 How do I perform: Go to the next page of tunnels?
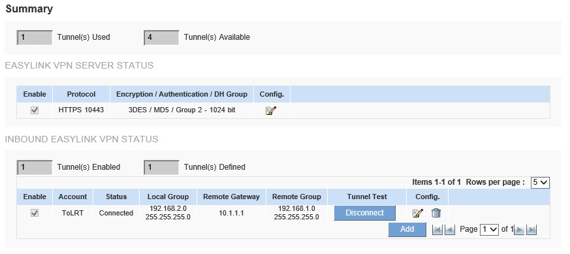[x=520, y=230]
